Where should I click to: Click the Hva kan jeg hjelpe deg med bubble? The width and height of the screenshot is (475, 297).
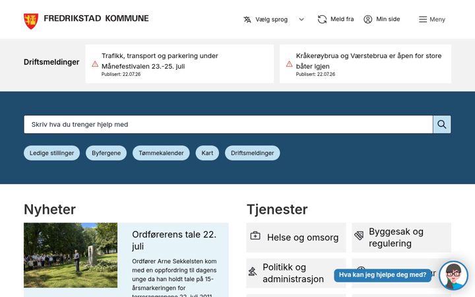point(383,275)
